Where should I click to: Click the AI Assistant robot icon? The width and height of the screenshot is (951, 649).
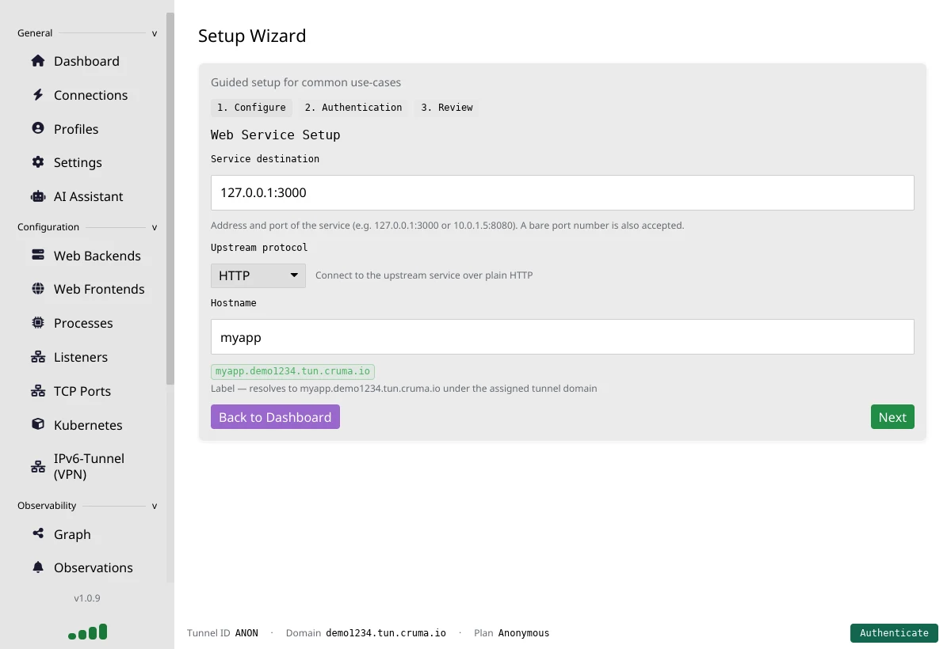(38, 196)
